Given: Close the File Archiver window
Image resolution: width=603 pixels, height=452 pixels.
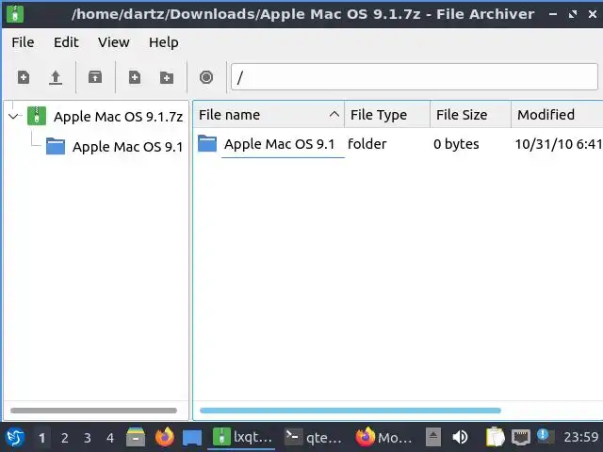Looking at the screenshot, I should [x=593, y=14].
